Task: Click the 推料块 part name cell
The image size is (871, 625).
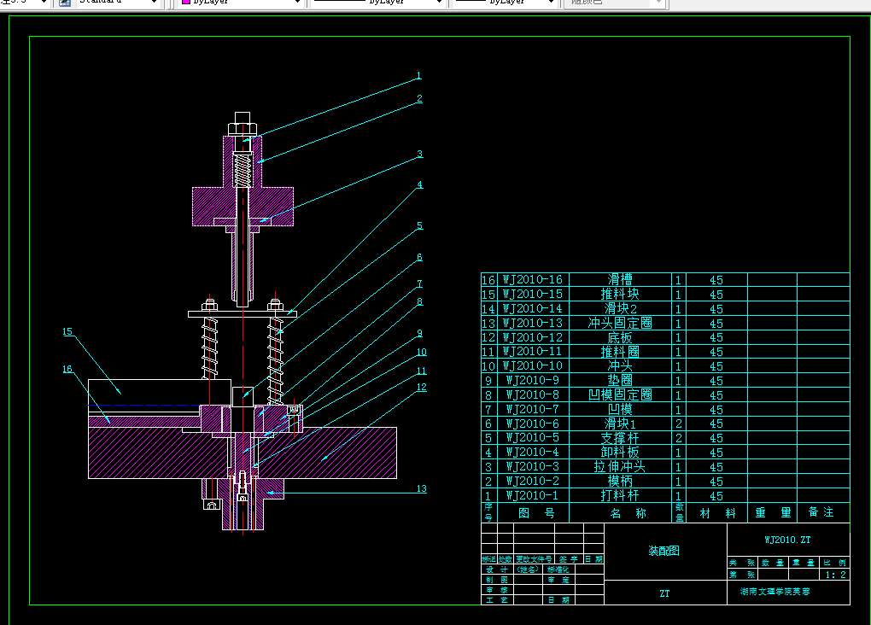Action: pyautogui.click(x=620, y=294)
